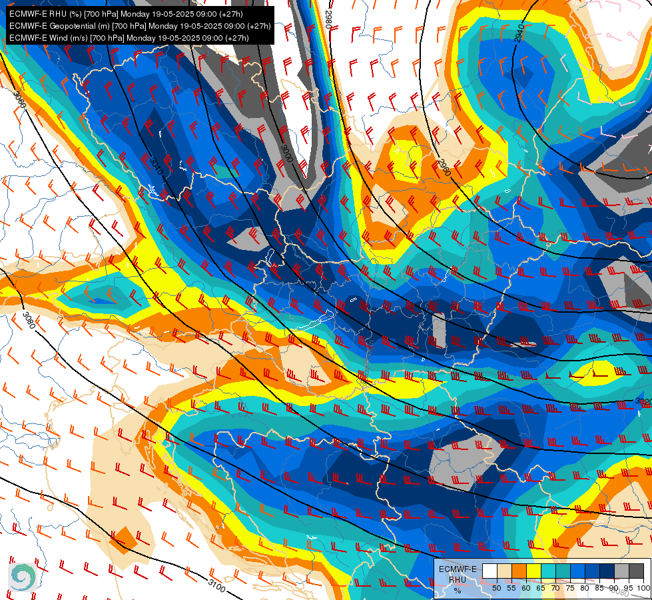
Task: Click the 3080 contour label at left
Action: point(29,320)
